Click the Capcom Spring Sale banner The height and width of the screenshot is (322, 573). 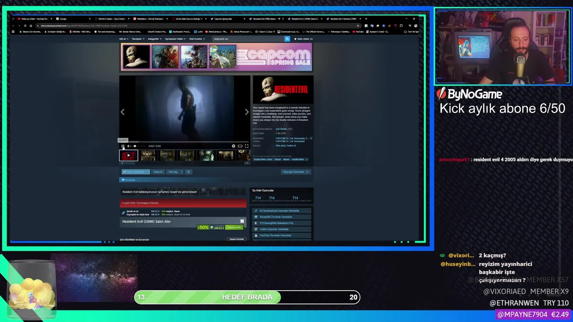(x=216, y=57)
